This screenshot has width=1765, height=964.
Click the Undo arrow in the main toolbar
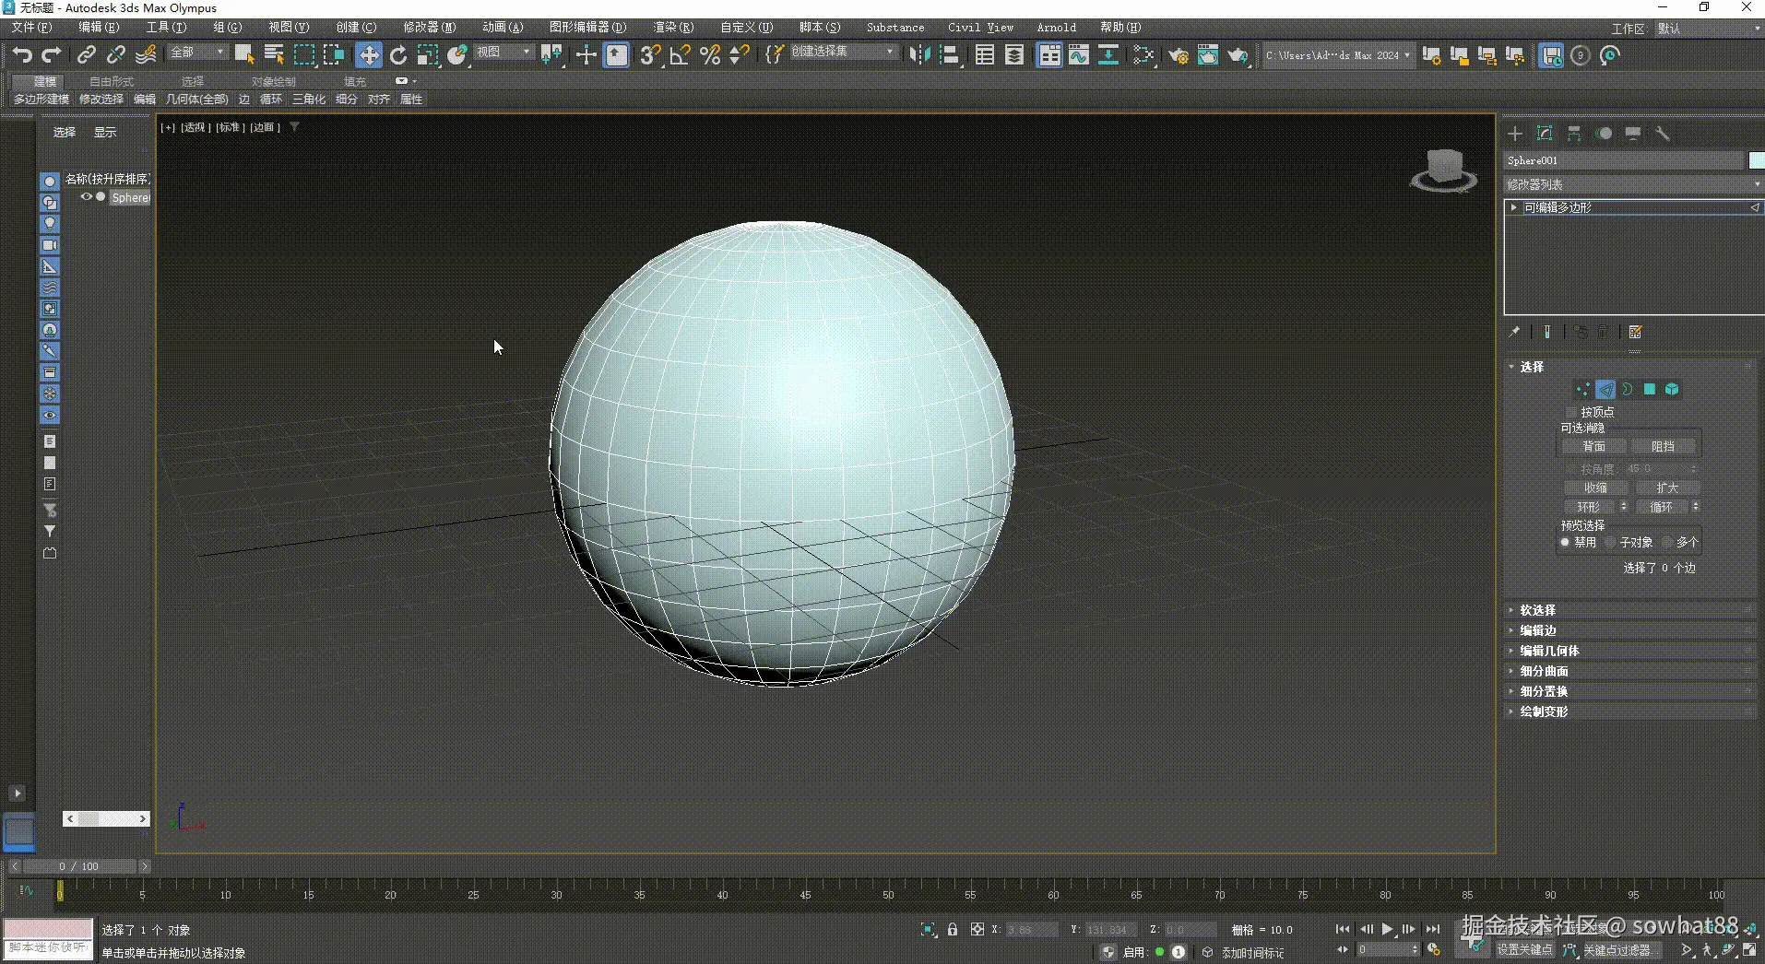pyautogui.click(x=22, y=55)
